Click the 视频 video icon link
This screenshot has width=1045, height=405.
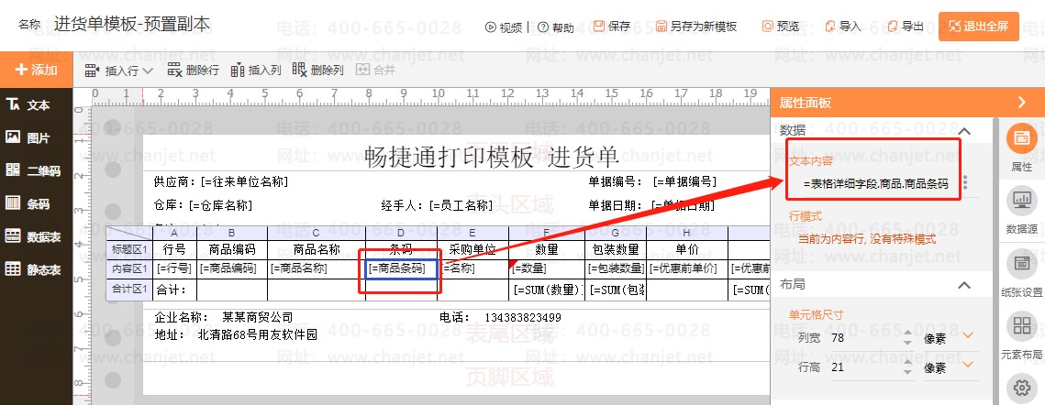tap(504, 27)
